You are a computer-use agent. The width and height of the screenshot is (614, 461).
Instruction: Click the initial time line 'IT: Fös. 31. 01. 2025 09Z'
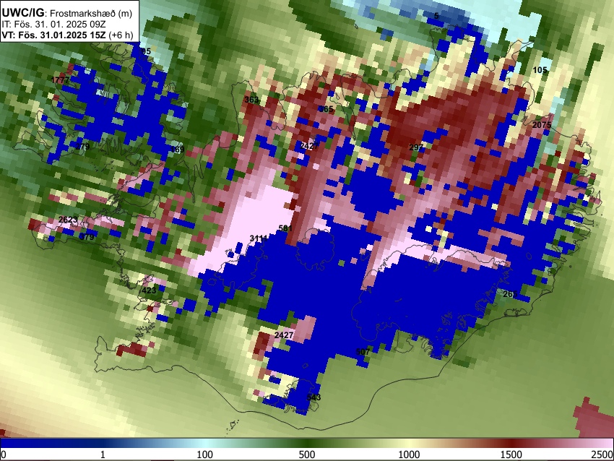(53, 25)
